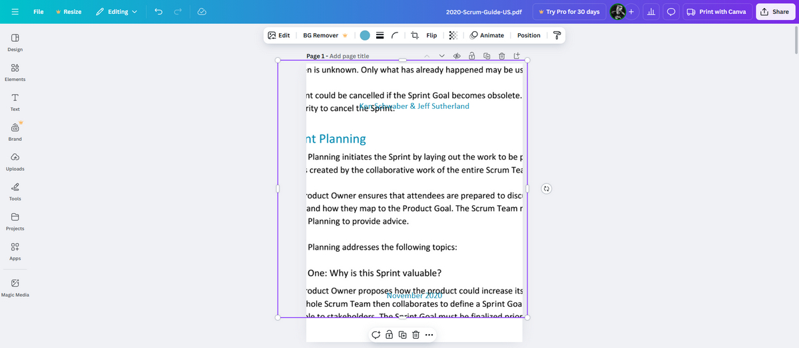The image size is (799, 348).
Task: Check the cloud save status icon
Action: tap(202, 11)
